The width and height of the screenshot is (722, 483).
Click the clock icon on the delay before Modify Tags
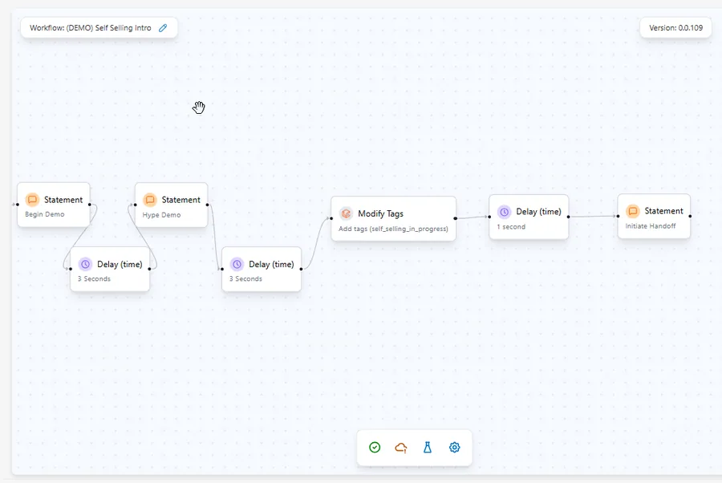(237, 264)
